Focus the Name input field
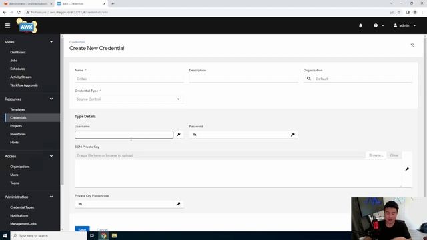 pos(129,79)
